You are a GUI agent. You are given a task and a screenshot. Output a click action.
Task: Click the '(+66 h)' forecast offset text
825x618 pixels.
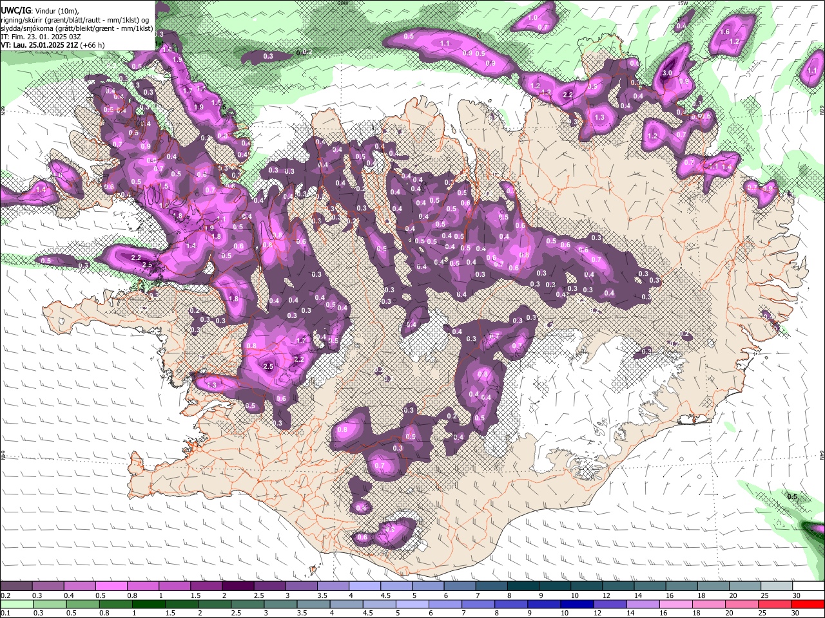(x=92, y=45)
